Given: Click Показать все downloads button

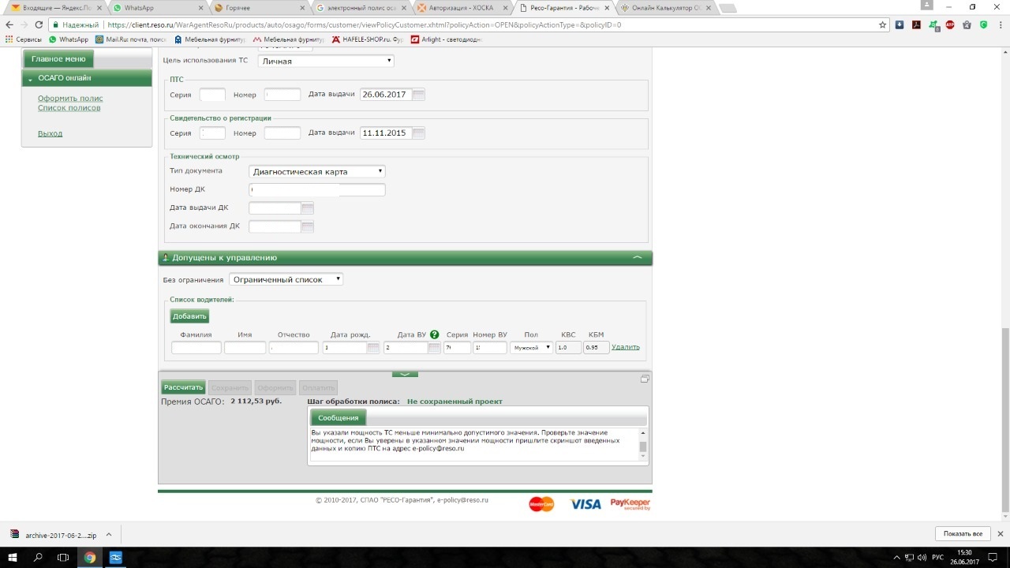Looking at the screenshot, I should (963, 534).
